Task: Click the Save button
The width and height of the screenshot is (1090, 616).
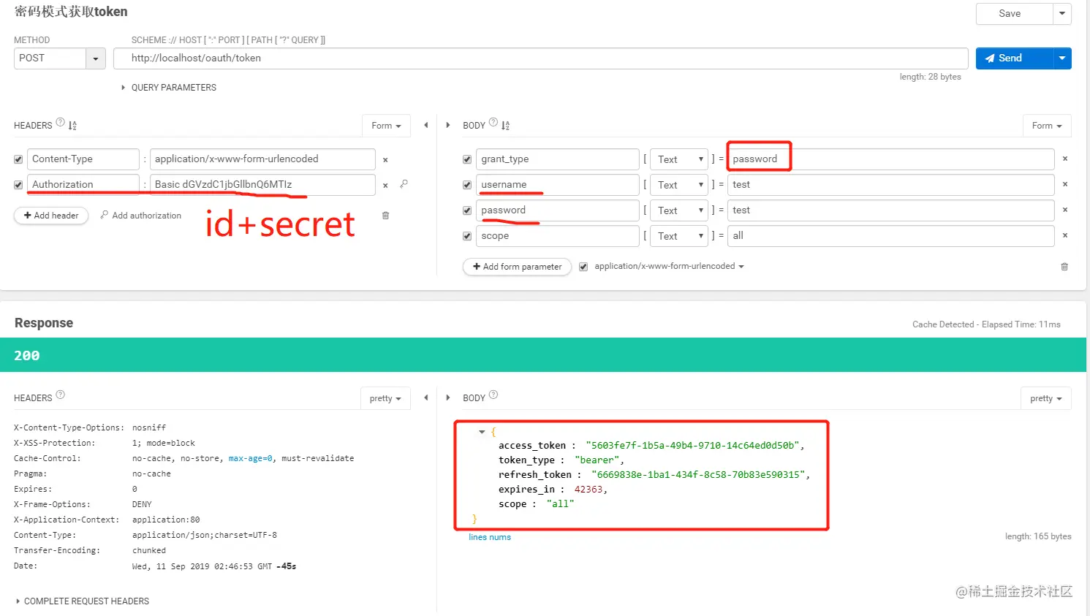Action: point(1014,14)
